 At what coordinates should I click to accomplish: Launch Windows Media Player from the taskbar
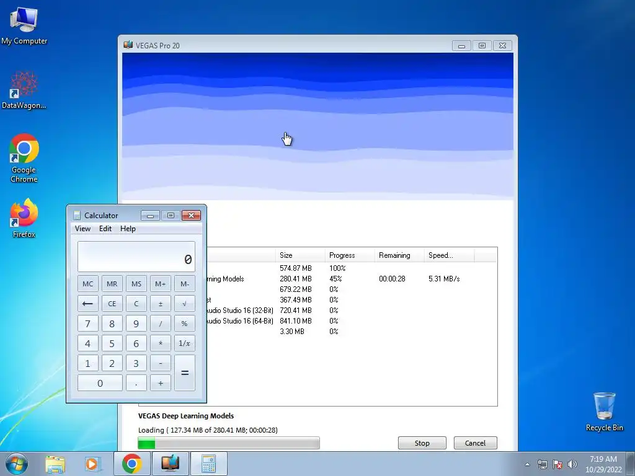pos(92,464)
